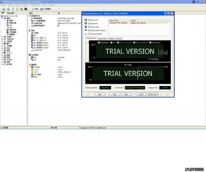
Task: Expand the 伺服器 server tree node
Action: 2,41
